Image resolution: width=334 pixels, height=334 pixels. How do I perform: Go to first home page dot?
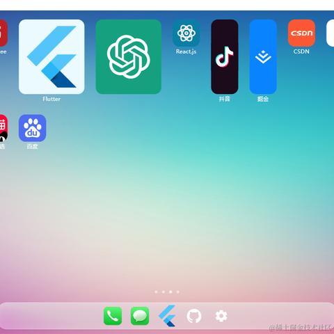156,292
